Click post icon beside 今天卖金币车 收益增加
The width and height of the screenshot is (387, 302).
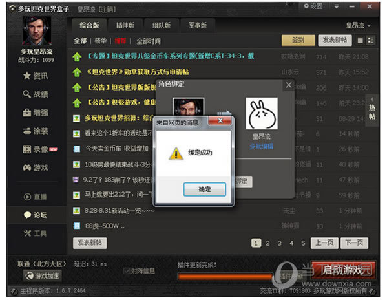coord(77,149)
